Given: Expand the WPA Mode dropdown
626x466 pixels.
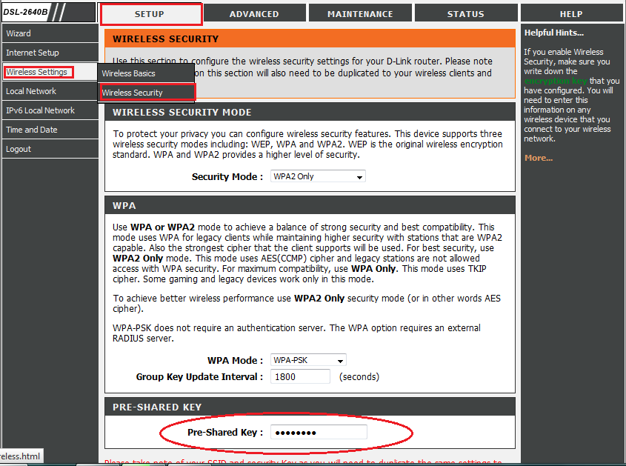Looking at the screenshot, I should tap(308, 361).
